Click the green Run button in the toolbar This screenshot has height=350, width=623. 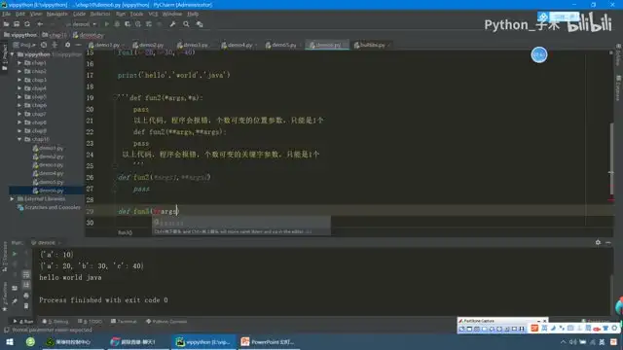106,24
